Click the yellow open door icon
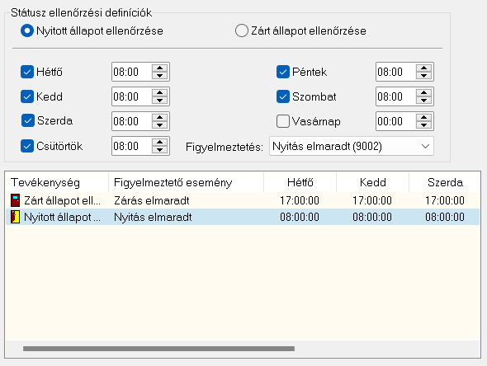Screen dimensions: 487x366 pos(15,217)
